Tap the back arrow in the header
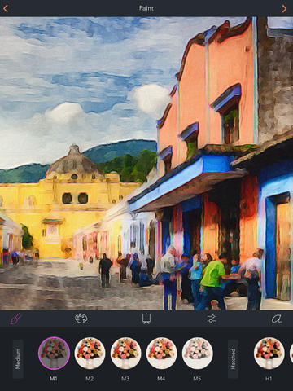The height and width of the screenshot is (391, 293). pyautogui.click(x=6, y=8)
